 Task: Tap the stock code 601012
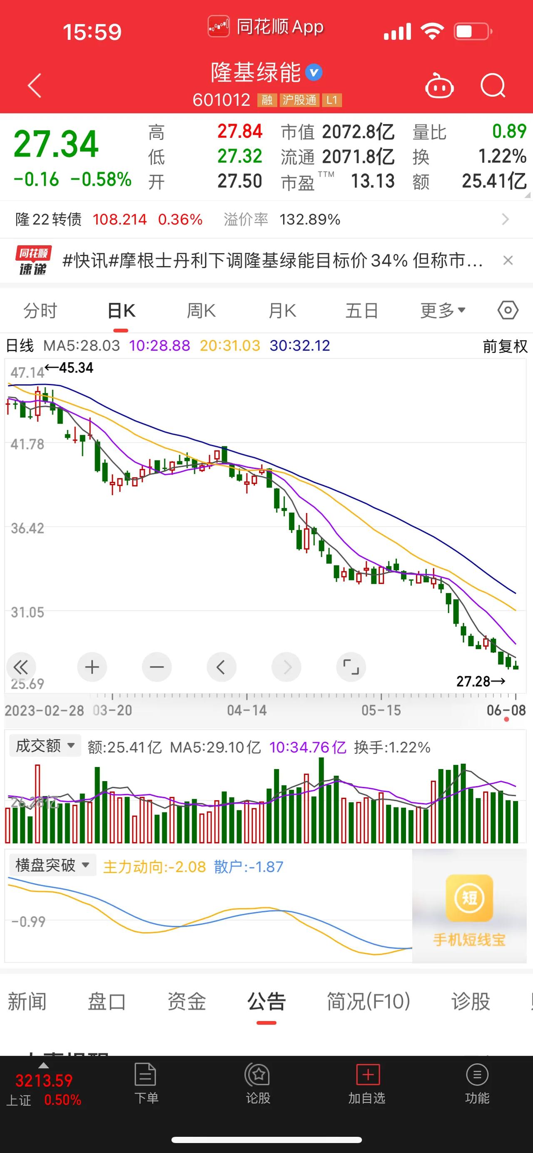point(221,100)
